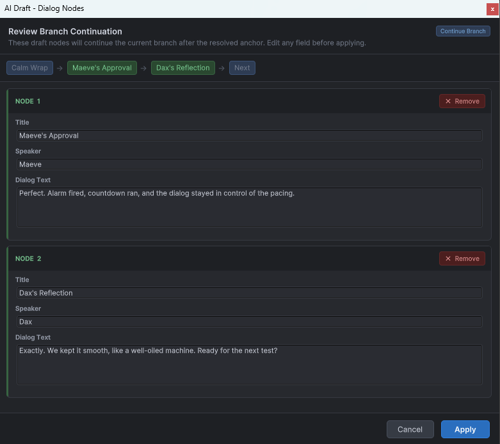Cancel the branch continuation review

click(410, 429)
